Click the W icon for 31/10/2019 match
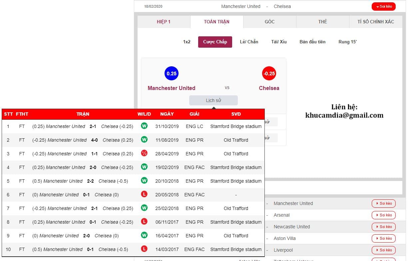408x261 pixels. [x=144, y=126]
